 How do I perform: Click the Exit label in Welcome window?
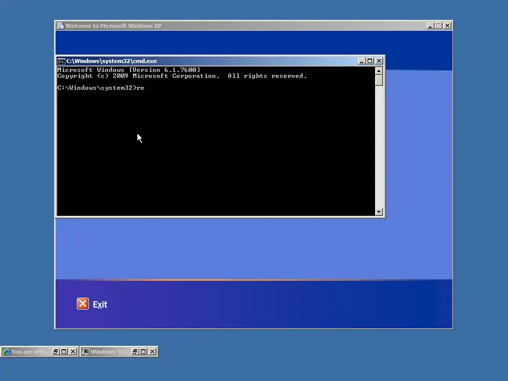[100, 305]
